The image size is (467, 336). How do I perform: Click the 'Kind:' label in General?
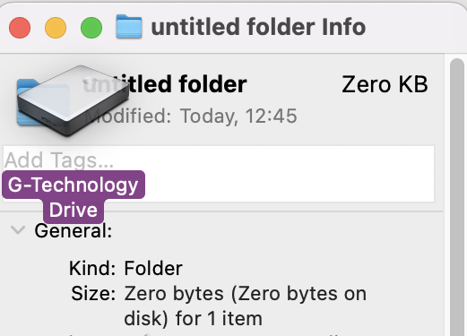pos(92,268)
